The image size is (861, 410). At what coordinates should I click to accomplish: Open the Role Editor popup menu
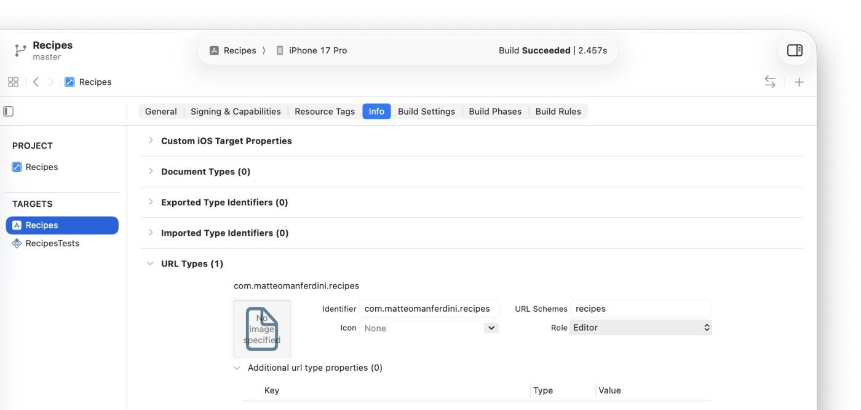[640, 328]
